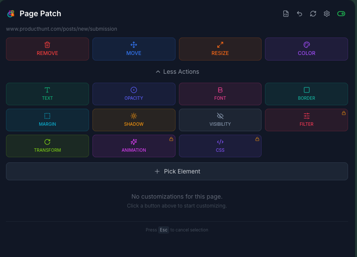The height and width of the screenshot is (257, 357).
Task: Click the Opacity circle icon
Action: (134, 90)
